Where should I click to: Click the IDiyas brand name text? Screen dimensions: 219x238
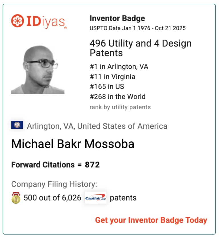(x=45, y=22)
